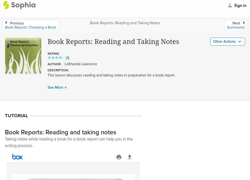
Task: Click the Sophia wordmark text
Action: (x=23, y=5)
